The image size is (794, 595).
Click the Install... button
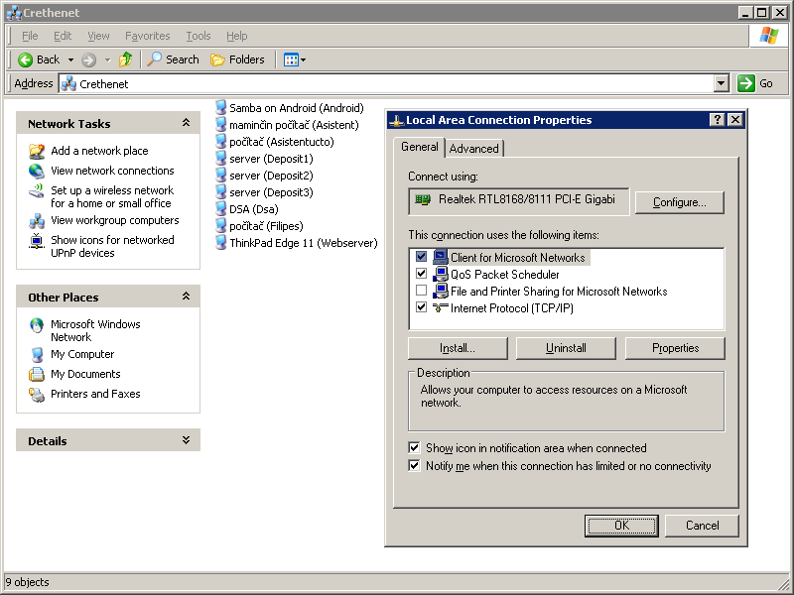tap(458, 348)
